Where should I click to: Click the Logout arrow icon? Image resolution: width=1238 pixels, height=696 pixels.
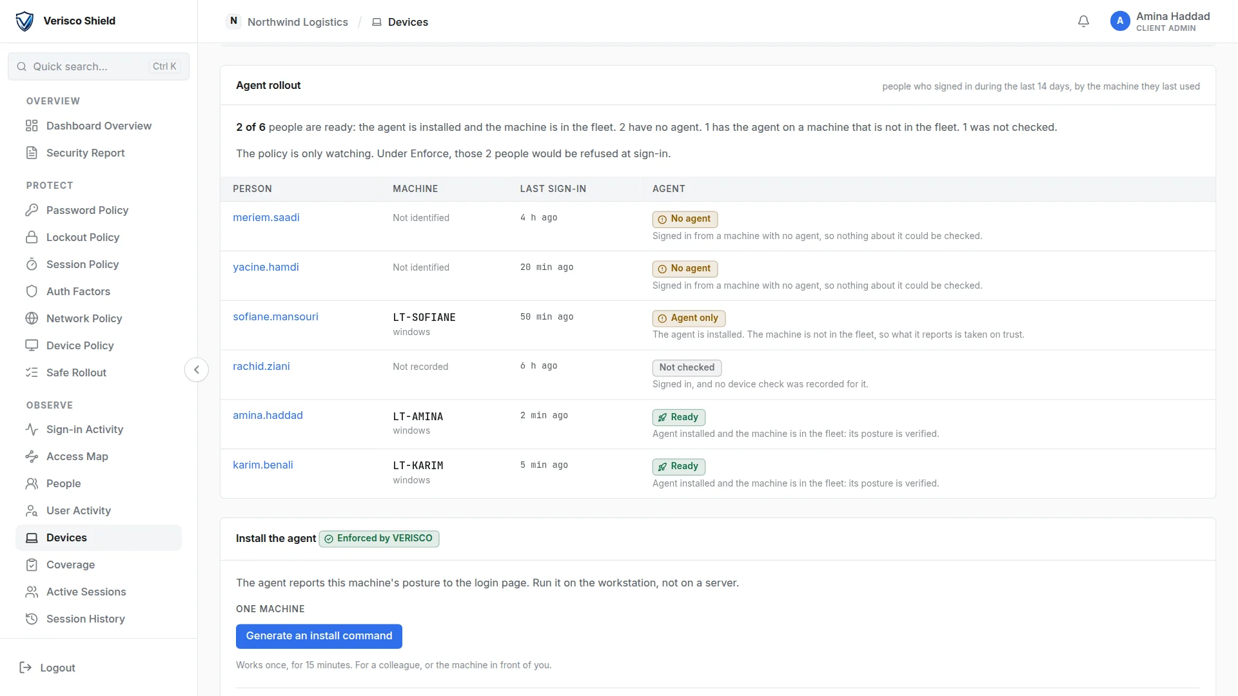click(26, 668)
